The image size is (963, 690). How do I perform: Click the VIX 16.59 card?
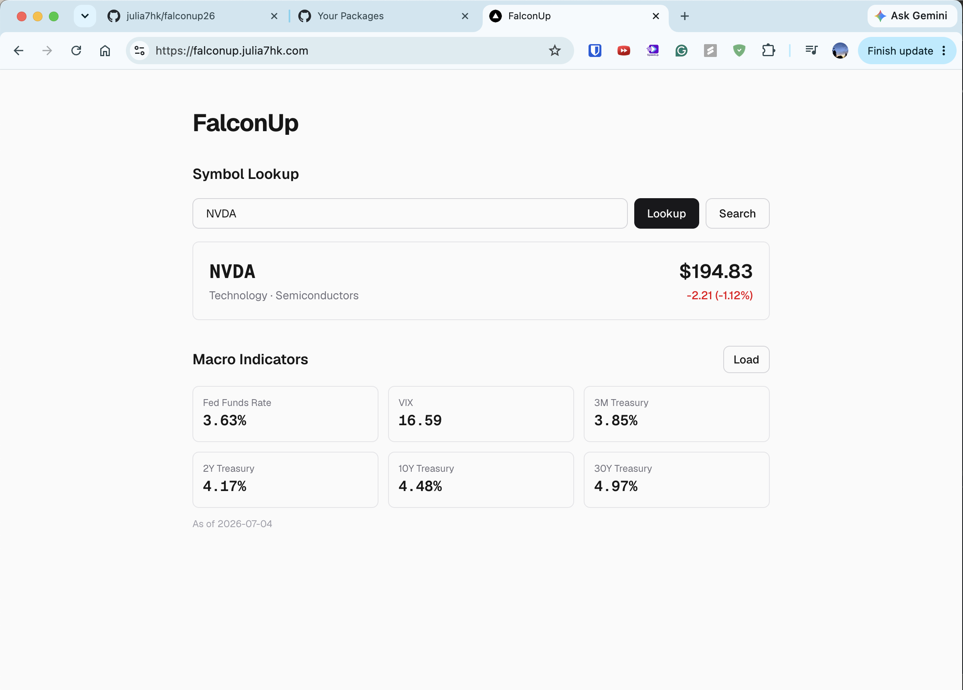point(481,414)
